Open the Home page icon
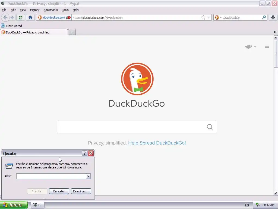 (30, 17)
